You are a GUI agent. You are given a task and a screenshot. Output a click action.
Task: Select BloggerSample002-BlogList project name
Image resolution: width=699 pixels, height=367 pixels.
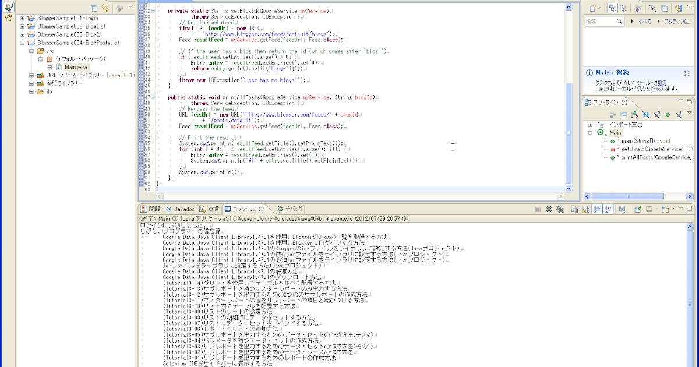point(70,26)
